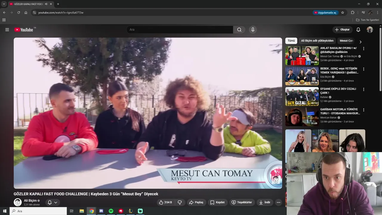Open a new browser tab
This screenshot has height=215, width=382.
(58, 4)
